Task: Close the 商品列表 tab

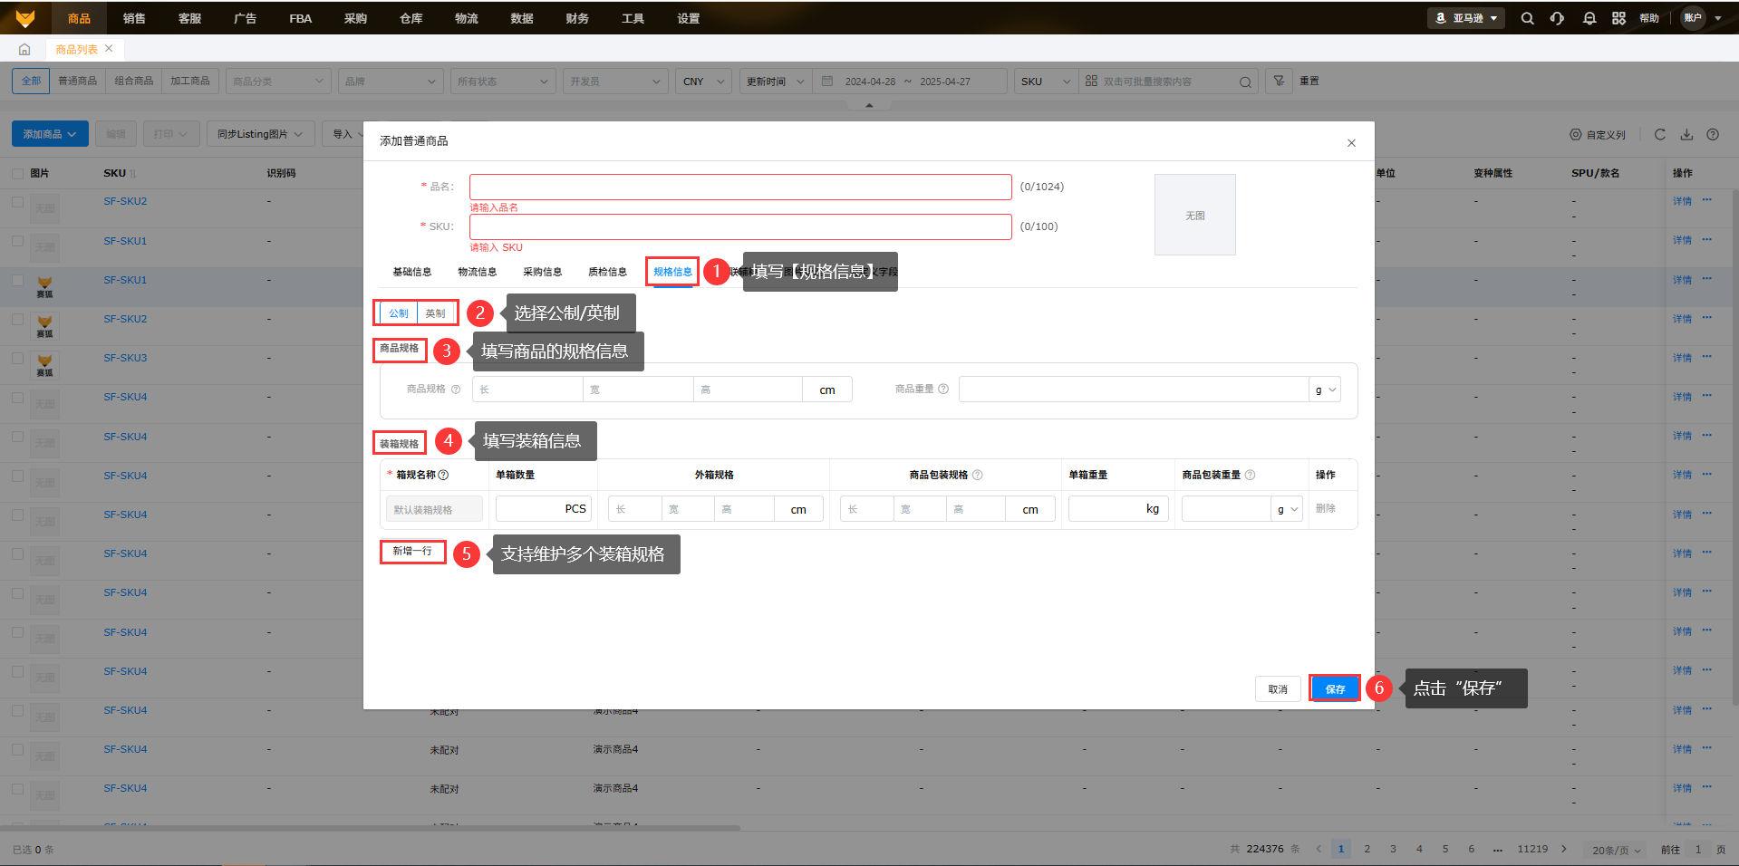Action: (109, 49)
